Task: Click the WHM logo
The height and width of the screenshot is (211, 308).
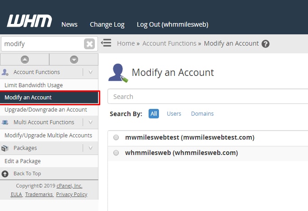Action: click(x=29, y=21)
